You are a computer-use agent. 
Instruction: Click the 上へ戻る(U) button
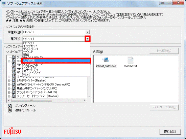[x=164, y=51]
